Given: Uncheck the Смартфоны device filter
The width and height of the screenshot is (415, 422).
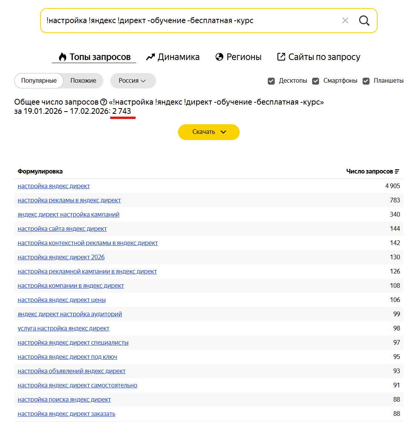Looking at the screenshot, I should 316,81.
